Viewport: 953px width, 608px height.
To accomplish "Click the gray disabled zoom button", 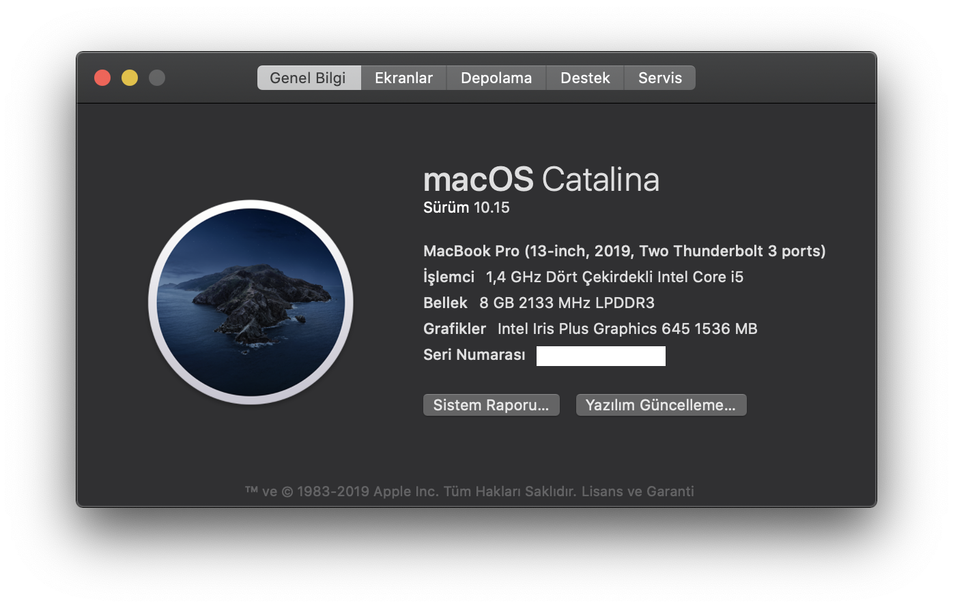I will pos(157,78).
